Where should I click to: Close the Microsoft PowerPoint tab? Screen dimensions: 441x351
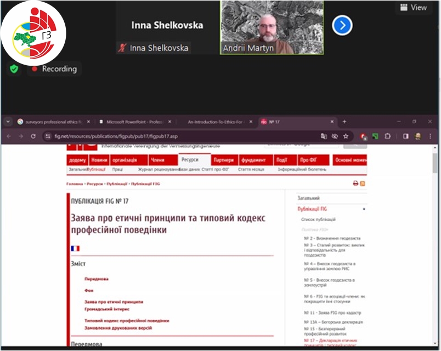[169, 122]
